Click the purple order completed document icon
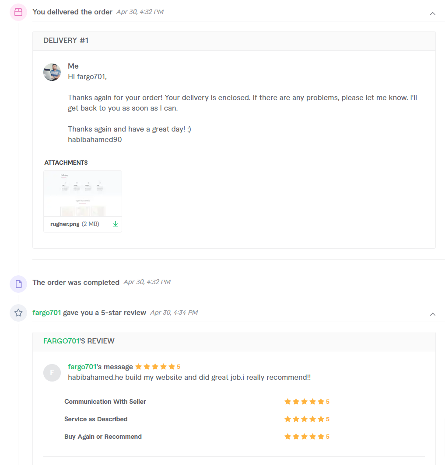The image size is (445, 465). pyautogui.click(x=18, y=284)
